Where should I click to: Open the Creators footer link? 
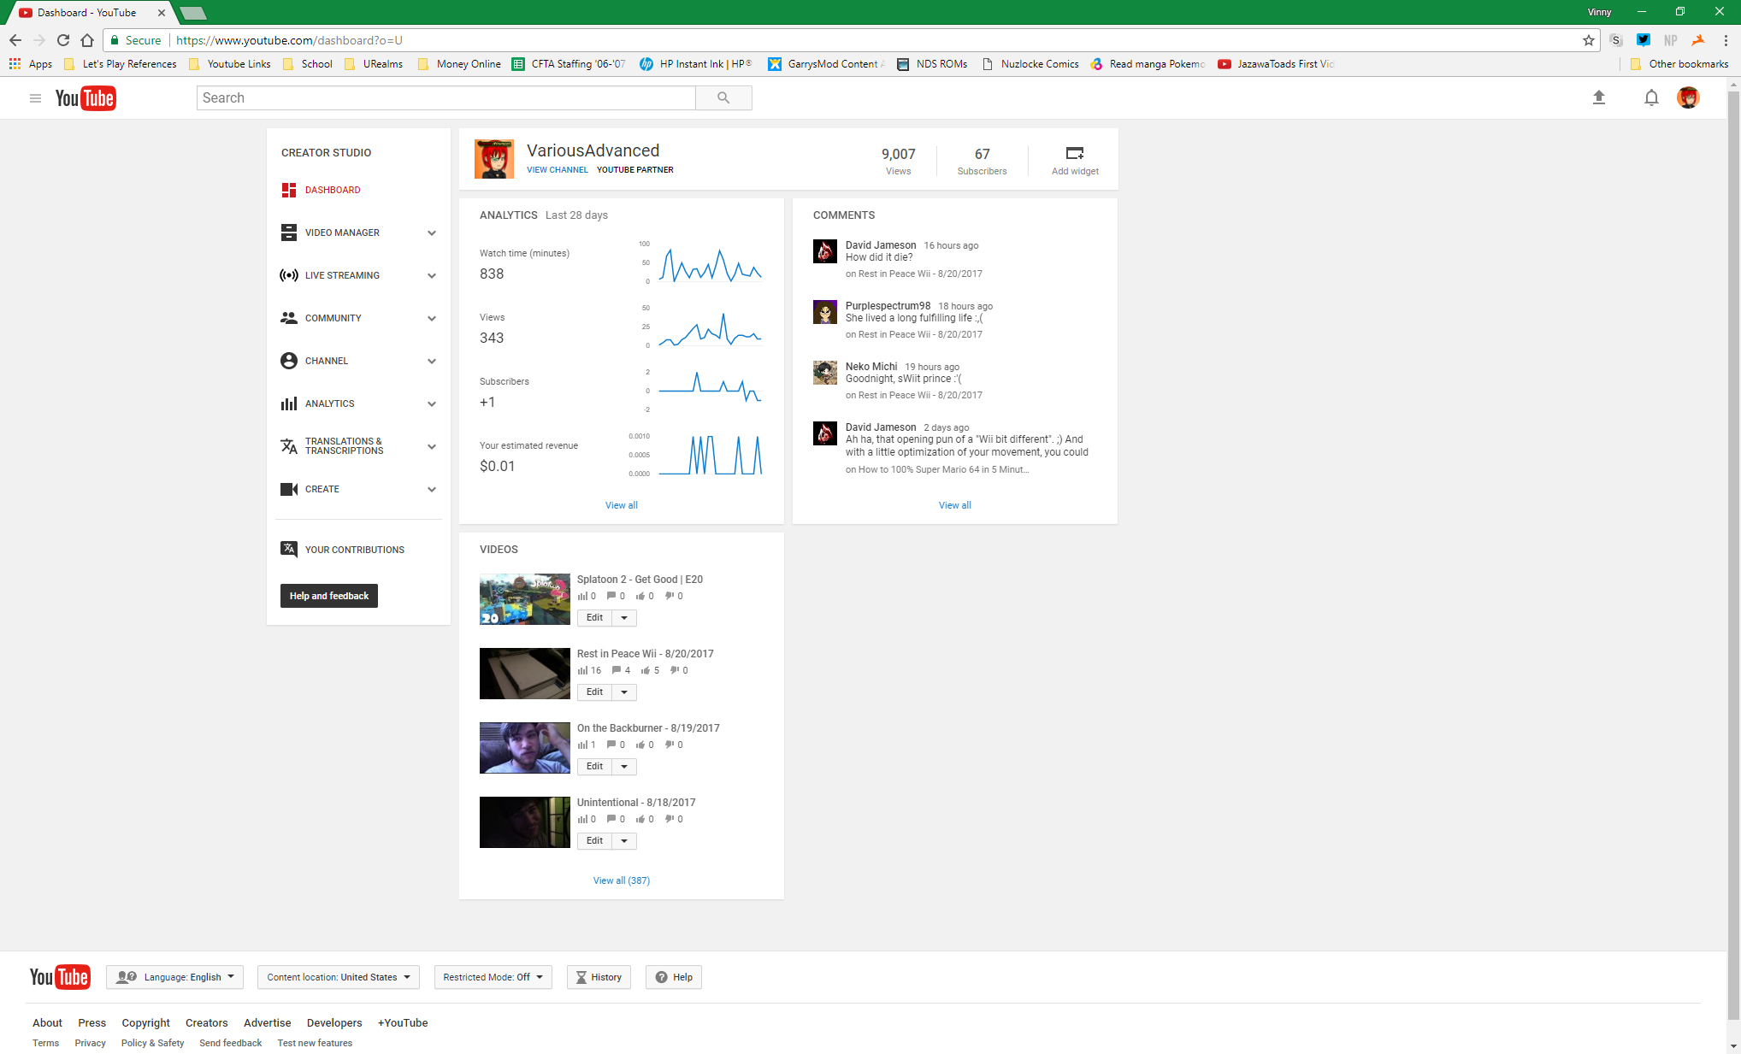tap(207, 1022)
